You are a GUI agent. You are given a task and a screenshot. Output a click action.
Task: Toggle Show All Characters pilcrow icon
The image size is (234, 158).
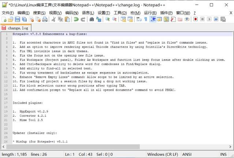point(146,19)
